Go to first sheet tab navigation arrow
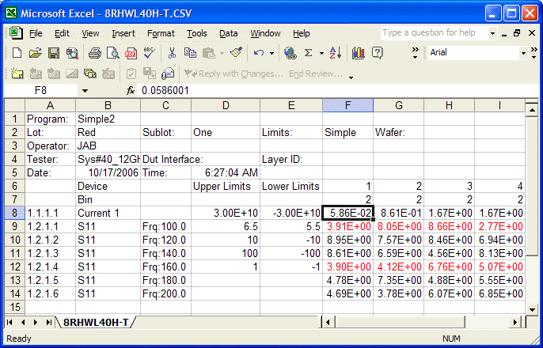543x348 pixels. point(9,323)
